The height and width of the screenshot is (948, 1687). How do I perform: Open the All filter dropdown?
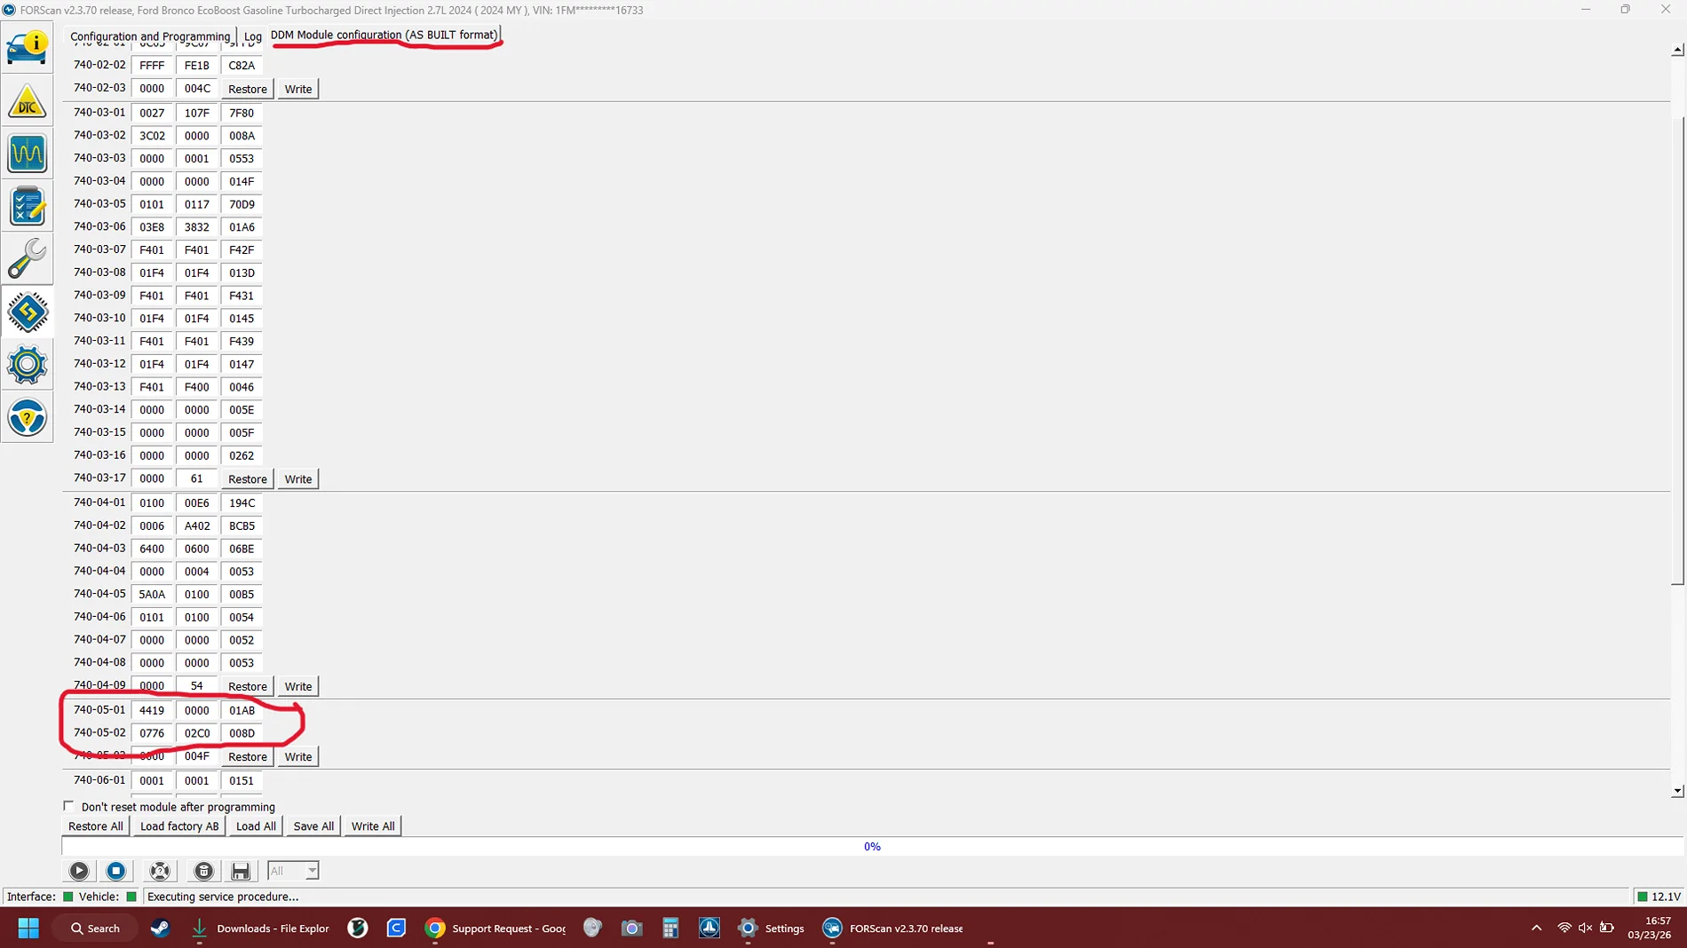pyautogui.click(x=293, y=871)
